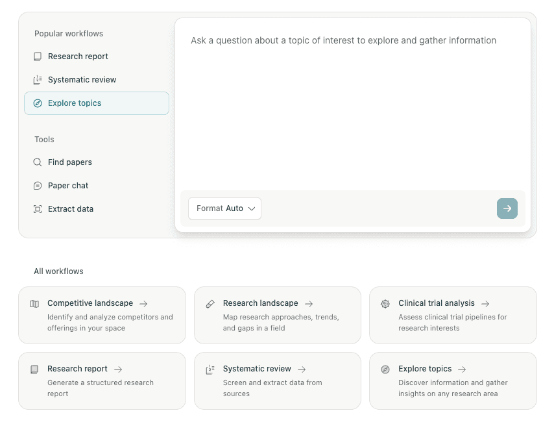Click the Paper chat bubble icon
This screenshot has height=426, width=554.
(38, 186)
